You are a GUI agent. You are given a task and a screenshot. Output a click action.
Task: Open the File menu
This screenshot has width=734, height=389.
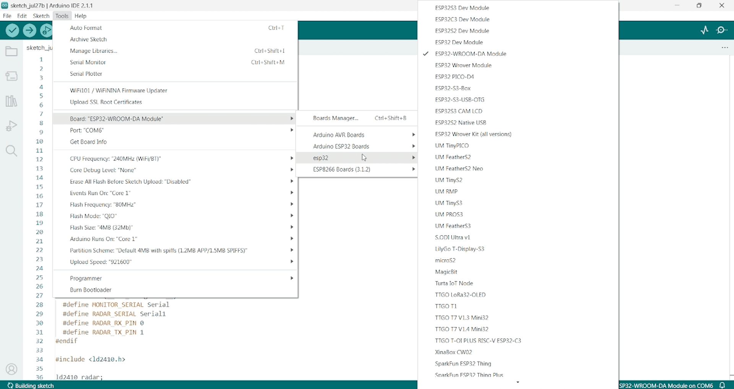click(7, 16)
